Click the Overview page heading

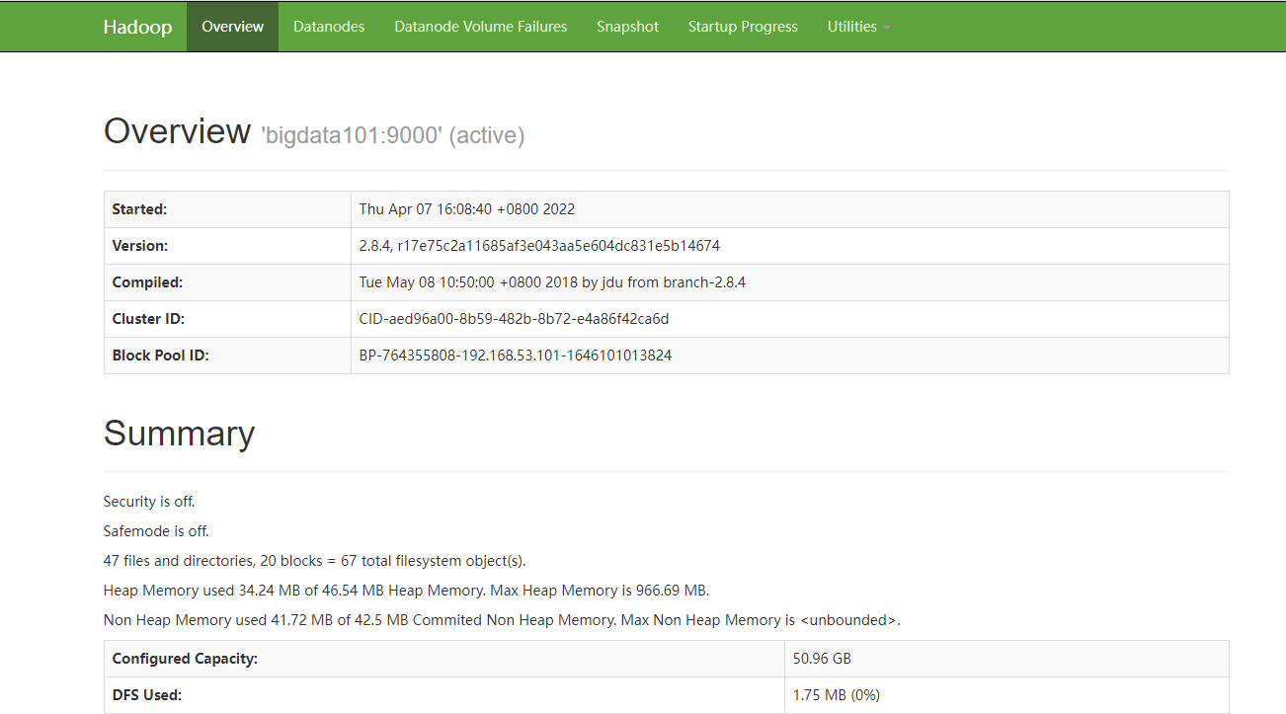tap(178, 131)
